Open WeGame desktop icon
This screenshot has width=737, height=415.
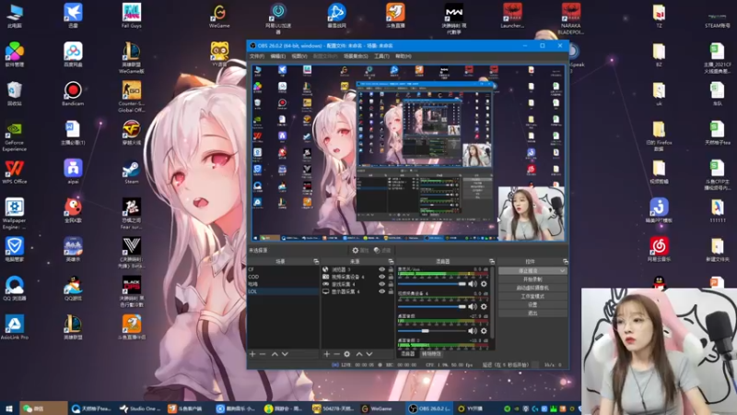[219, 16]
